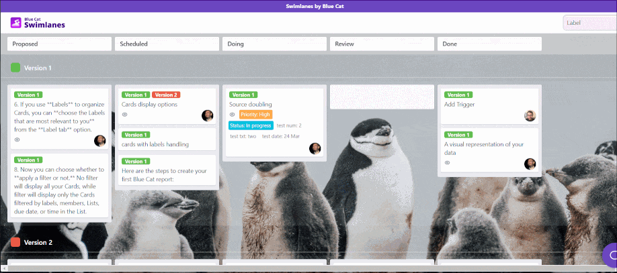Viewport: 617px width, 273px height.
Task: Click the eye icon on Source doubling card
Action: click(x=232, y=114)
